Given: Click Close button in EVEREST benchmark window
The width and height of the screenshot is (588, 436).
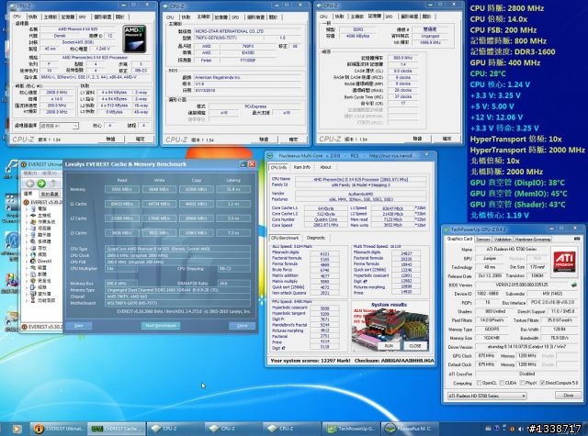Looking at the screenshot, I should point(242,326).
